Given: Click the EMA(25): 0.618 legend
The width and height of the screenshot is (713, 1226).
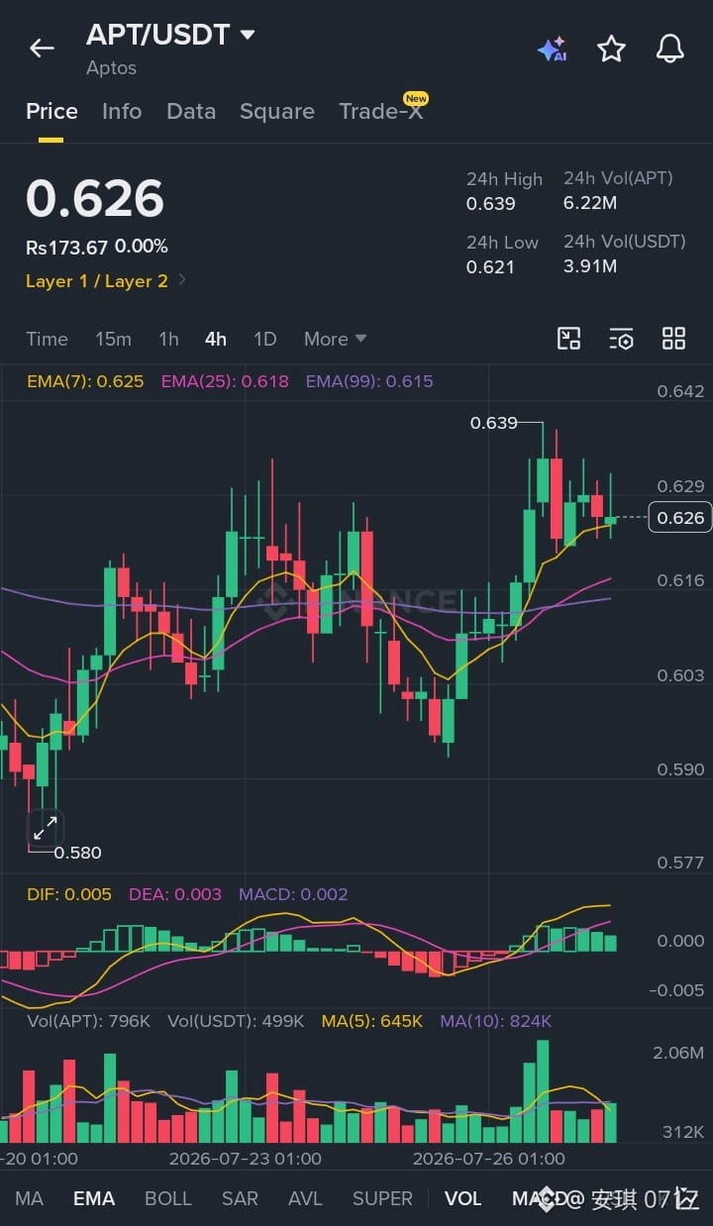Looking at the screenshot, I should (x=225, y=381).
